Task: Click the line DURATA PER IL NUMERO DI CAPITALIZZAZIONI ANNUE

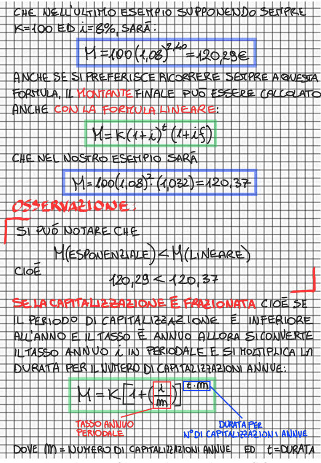Action: coord(150,368)
